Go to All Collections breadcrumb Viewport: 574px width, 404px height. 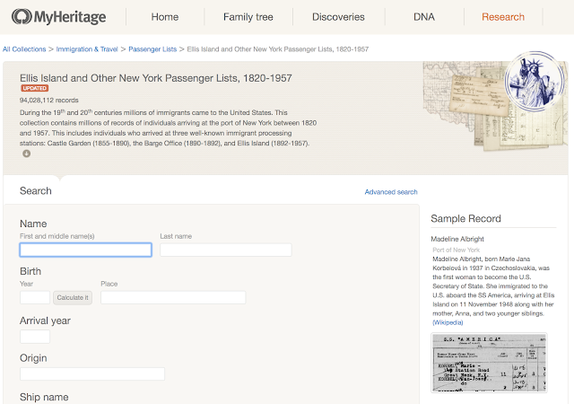(x=24, y=49)
